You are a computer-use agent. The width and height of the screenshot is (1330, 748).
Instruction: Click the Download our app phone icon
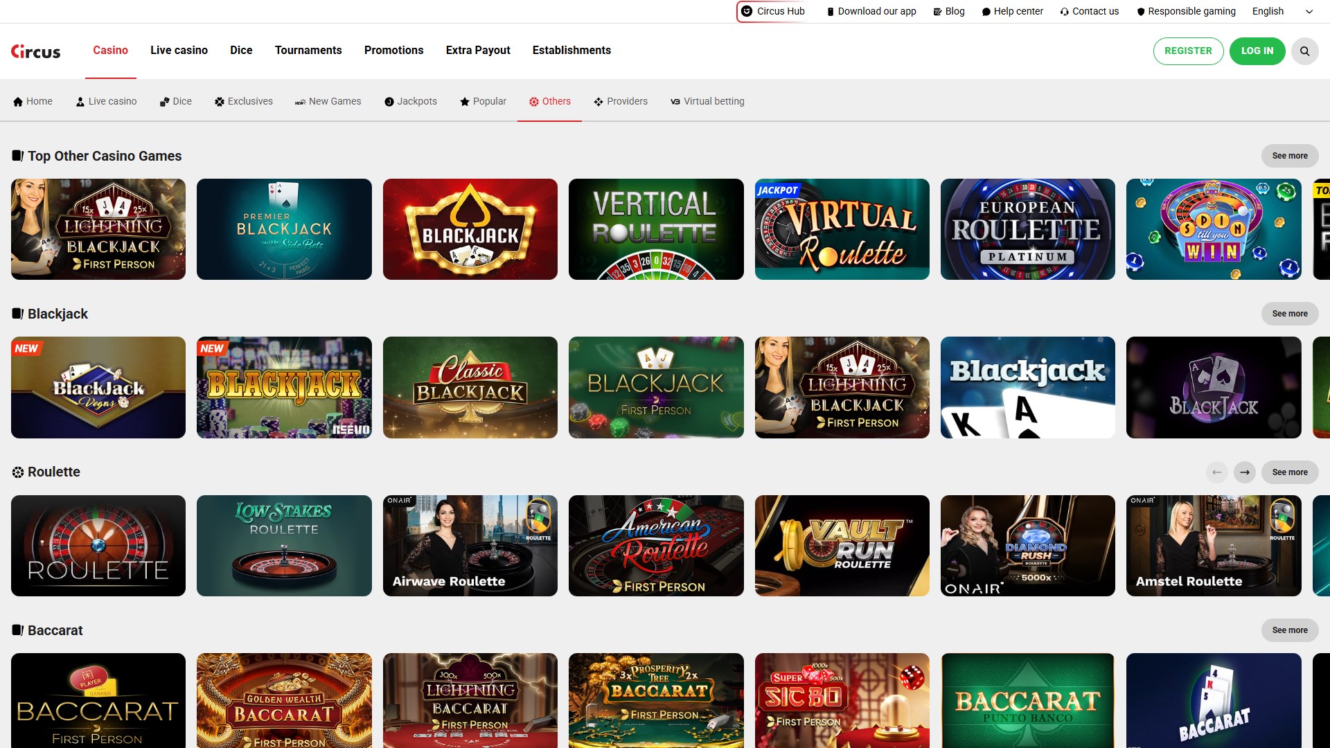tap(831, 12)
